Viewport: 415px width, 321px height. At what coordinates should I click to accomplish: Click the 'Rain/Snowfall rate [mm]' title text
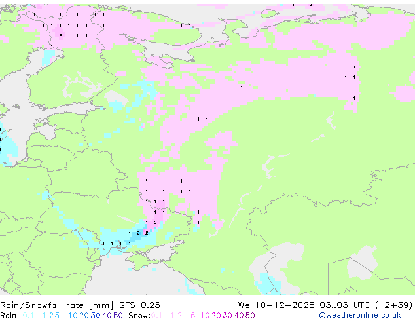tap(57, 305)
